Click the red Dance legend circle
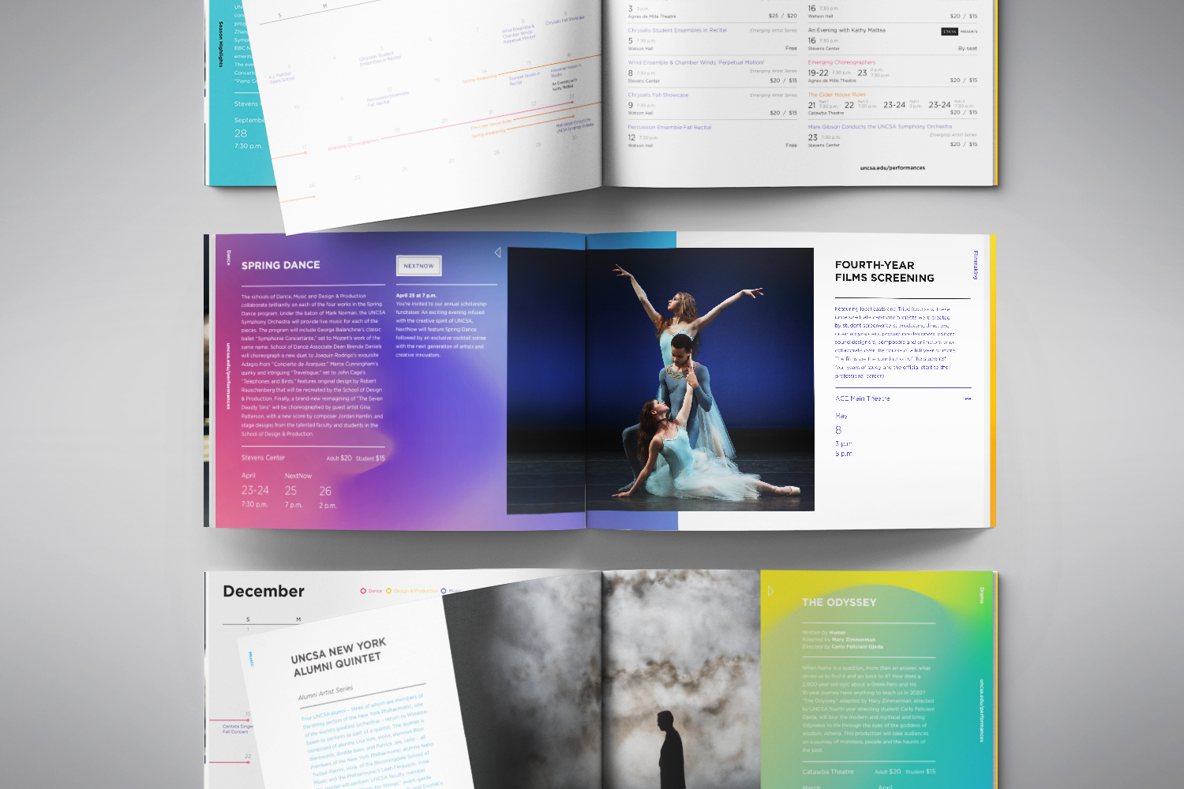This screenshot has width=1184, height=789. tap(363, 591)
